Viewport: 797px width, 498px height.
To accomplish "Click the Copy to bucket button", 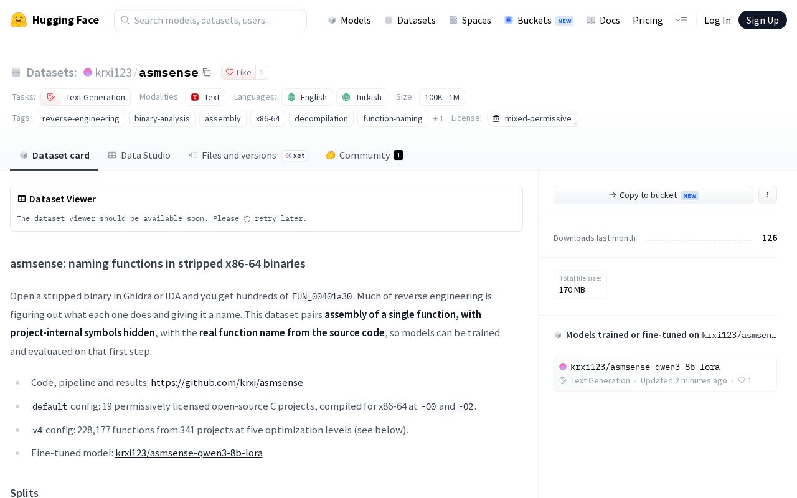I will pyautogui.click(x=653, y=195).
